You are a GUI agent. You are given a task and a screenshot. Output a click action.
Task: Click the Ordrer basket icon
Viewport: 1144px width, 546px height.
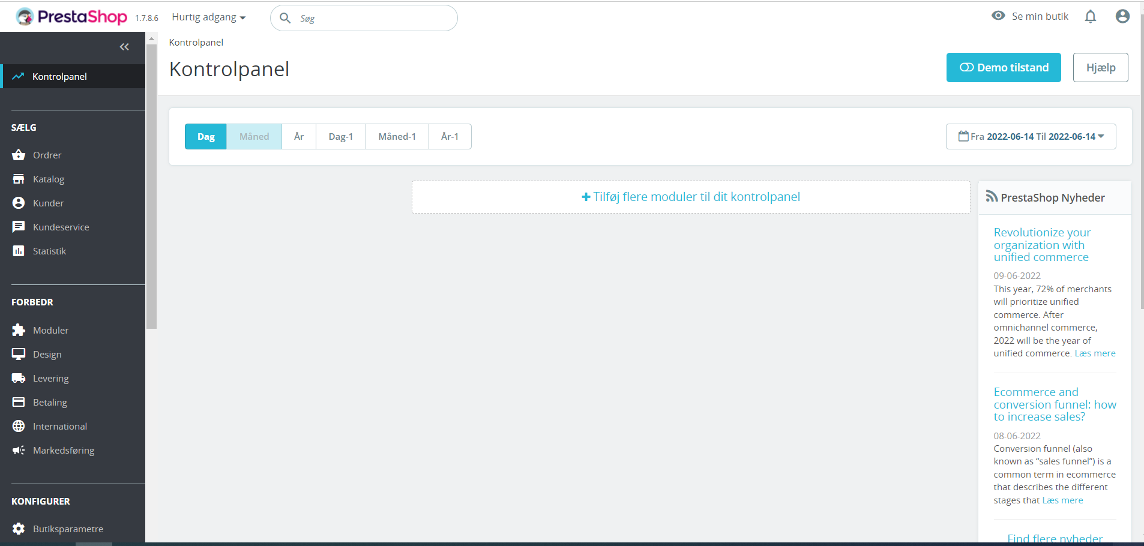click(19, 155)
